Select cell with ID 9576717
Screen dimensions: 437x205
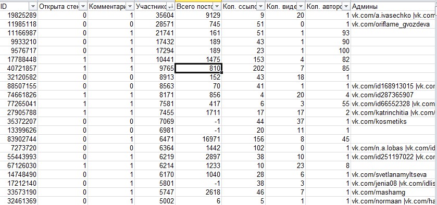19,50
